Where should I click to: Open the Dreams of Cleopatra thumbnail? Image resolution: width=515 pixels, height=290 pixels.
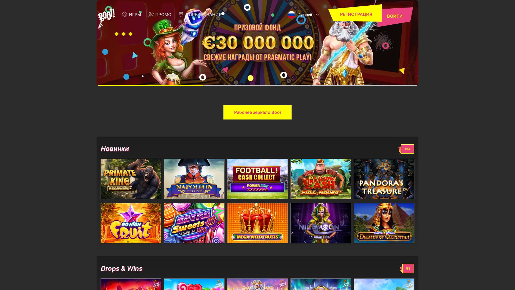point(384,223)
